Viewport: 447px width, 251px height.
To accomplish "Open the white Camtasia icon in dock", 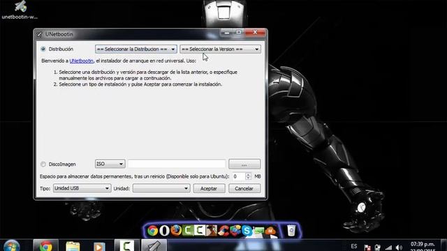I will [x=199, y=231].
